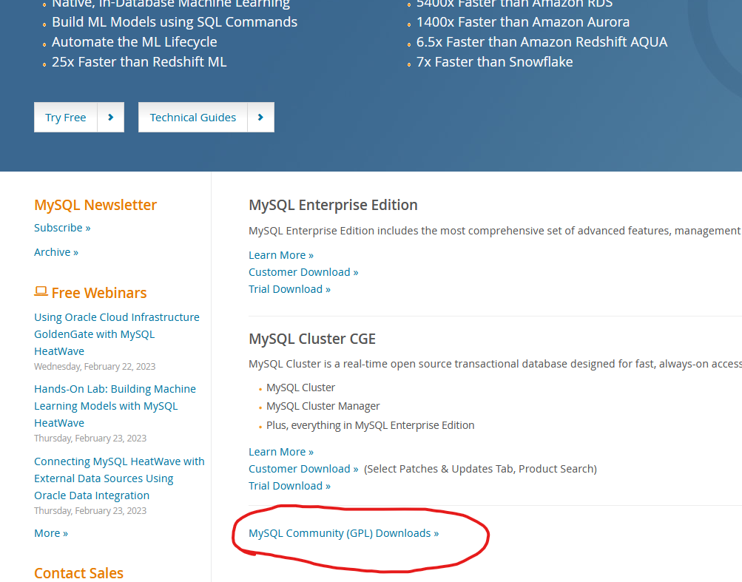Click the 'MySQL Cluster' bullet item
Image resolution: width=742 pixels, height=582 pixels.
coord(300,388)
